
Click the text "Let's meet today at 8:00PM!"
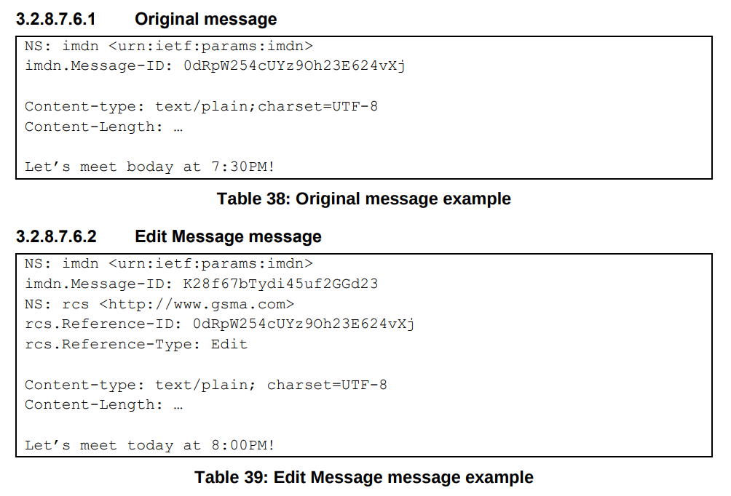(x=150, y=445)
